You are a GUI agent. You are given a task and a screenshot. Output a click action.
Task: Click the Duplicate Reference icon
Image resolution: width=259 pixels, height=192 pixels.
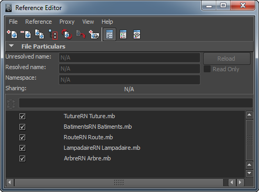pos(39,34)
